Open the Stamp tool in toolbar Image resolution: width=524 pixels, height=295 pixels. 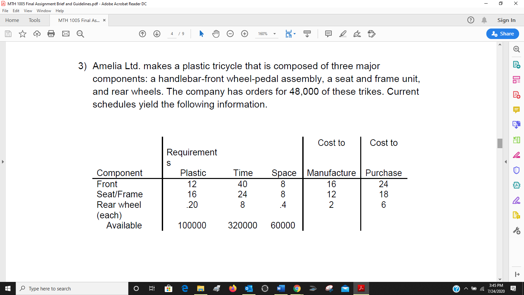pyautogui.click(x=372, y=34)
